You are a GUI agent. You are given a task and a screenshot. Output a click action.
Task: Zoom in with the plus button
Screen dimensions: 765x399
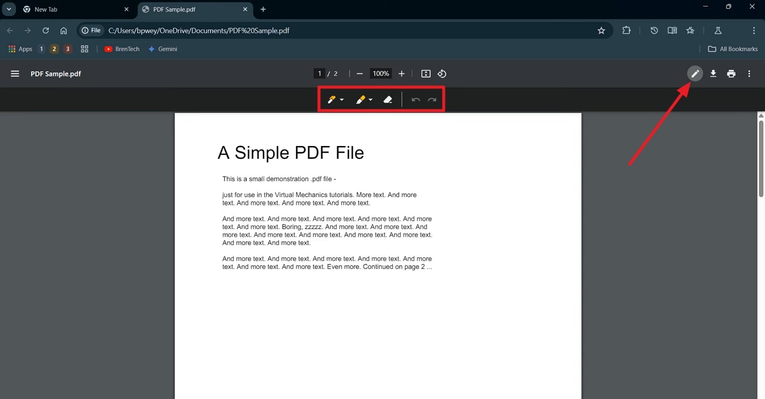tap(401, 74)
